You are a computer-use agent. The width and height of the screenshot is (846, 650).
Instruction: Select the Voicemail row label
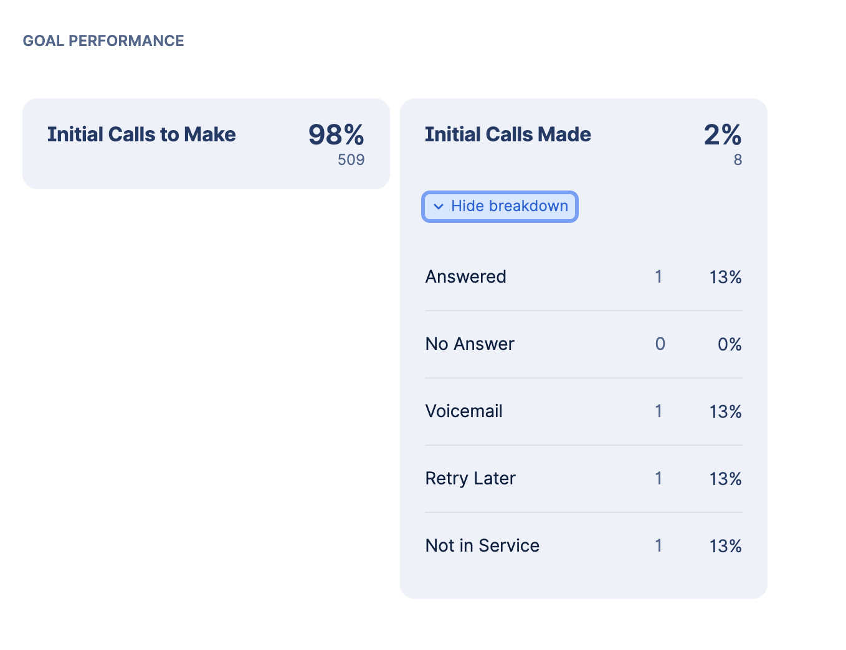pyautogui.click(x=463, y=412)
